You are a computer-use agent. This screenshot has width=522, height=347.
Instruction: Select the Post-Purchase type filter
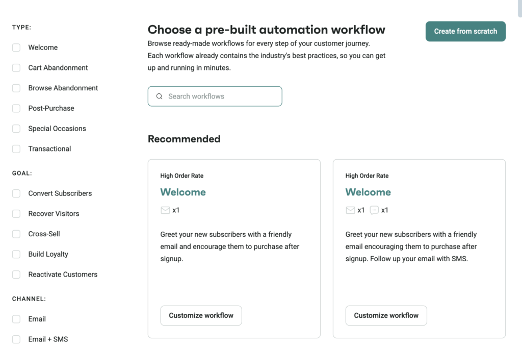tap(16, 109)
